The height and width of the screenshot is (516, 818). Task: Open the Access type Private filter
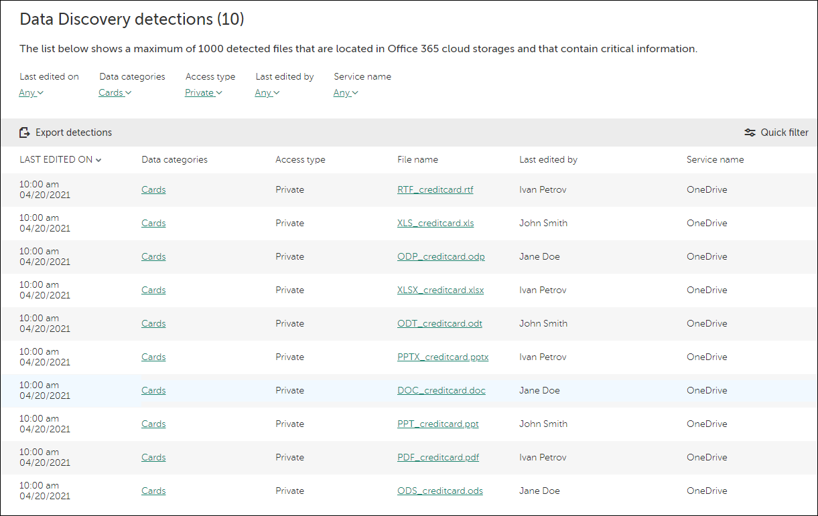click(202, 92)
